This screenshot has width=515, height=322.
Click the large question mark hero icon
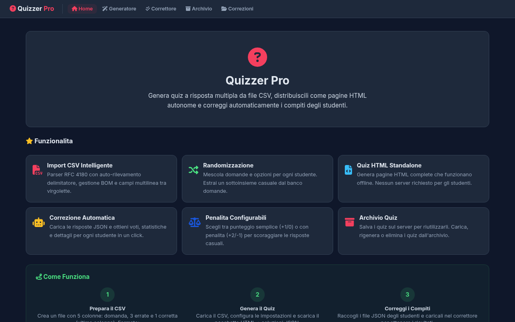tap(257, 57)
